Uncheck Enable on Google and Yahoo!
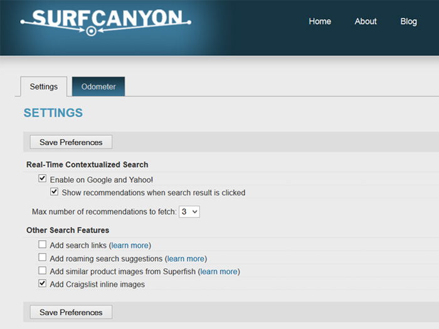Viewport: 439px width, 329px height. 42,179
